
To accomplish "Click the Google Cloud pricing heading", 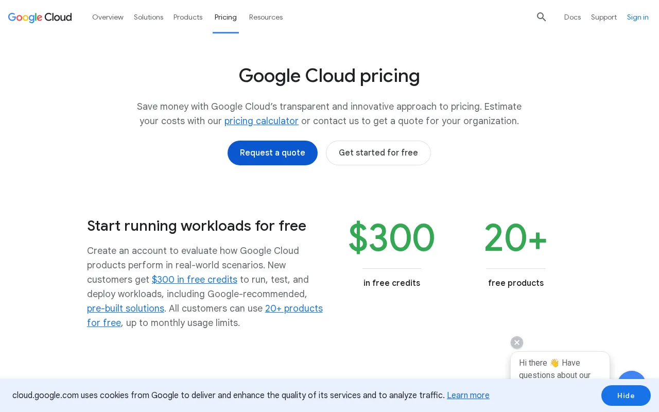I will [x=329, y=76].
